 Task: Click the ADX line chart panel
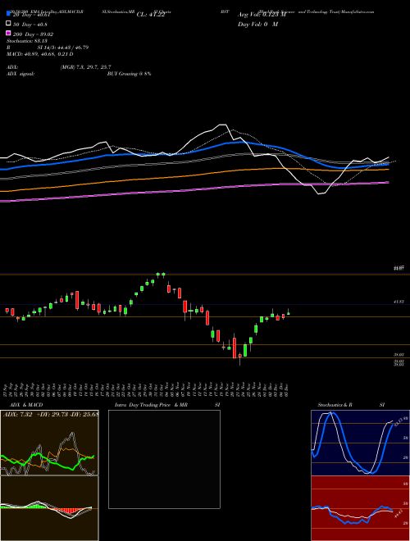coord(49,443)
